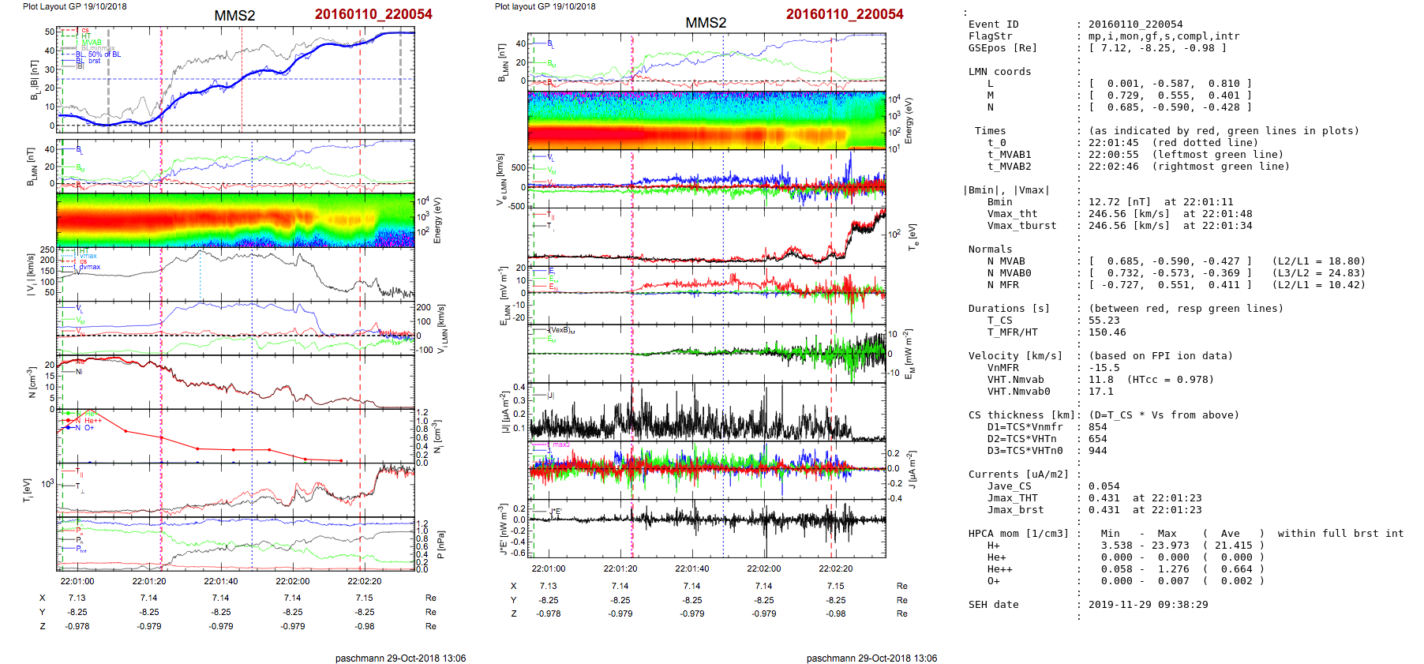Image resolution: width=1424 pixels, height=664 pixels.
Task: Click the red 20160110_220054 title on the left plot
Action: pos(373,14)
